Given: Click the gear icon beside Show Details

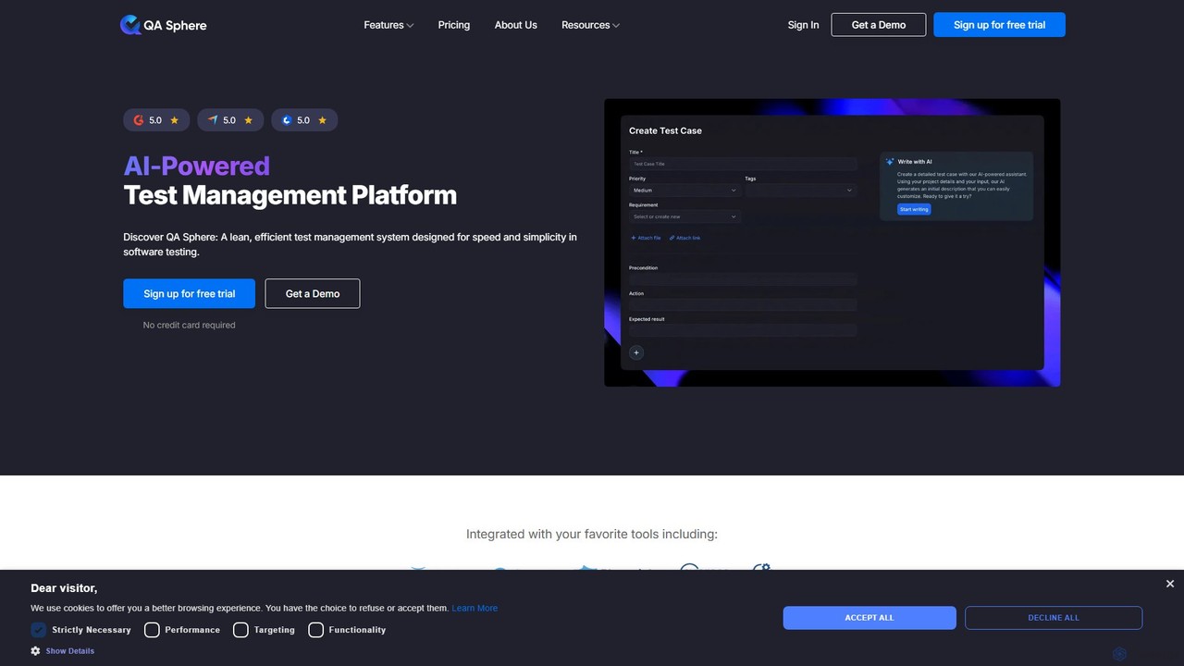Looking at the screenshot, I should click(35, 651).
